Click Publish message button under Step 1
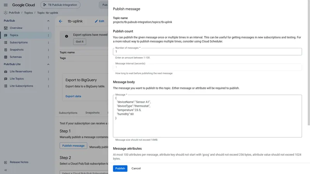This screenshot has width=310, height=174. coord(73,146)
